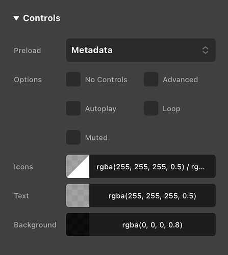Edit the Icons rgba value field
This screenshot has width=228, height=255.
[153, 166]
